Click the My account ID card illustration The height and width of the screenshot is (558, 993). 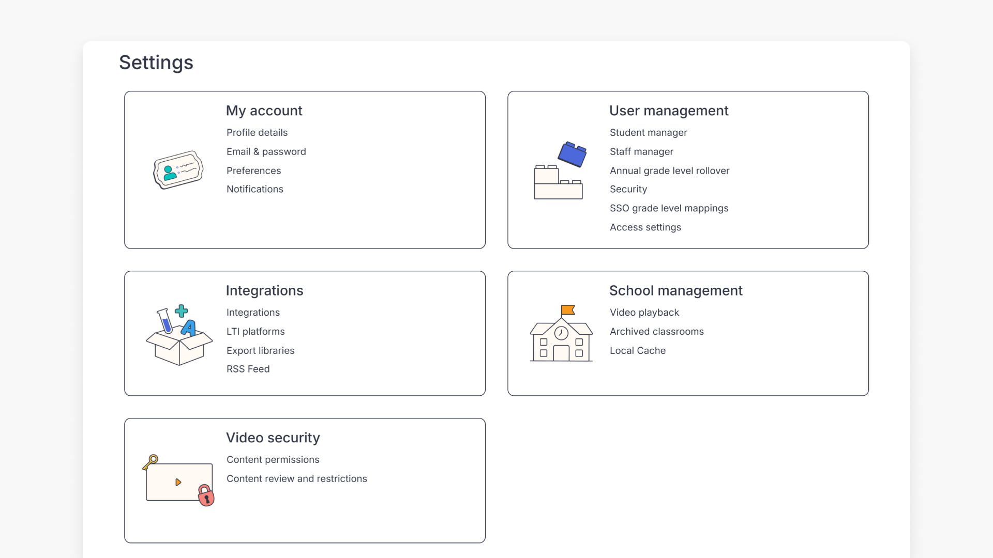178,170
